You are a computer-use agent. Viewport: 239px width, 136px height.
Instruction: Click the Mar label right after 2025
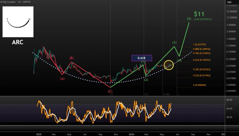coord(54,134)
